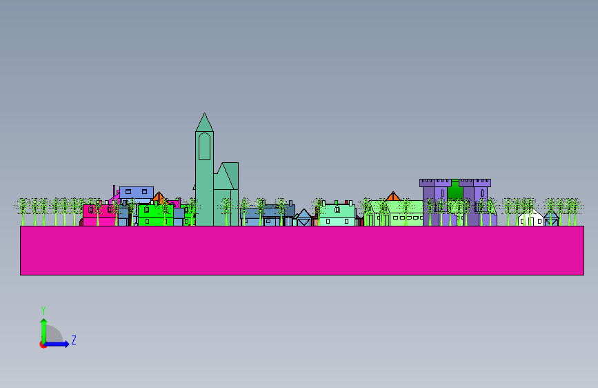Screen dimensions: 598x388
Task: Select the small white house on the right
Action: 530,218
